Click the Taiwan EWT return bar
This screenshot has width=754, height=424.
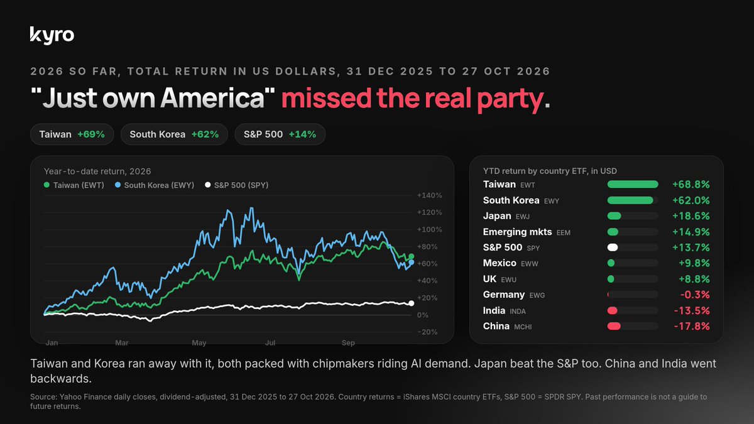coord(633,185)
